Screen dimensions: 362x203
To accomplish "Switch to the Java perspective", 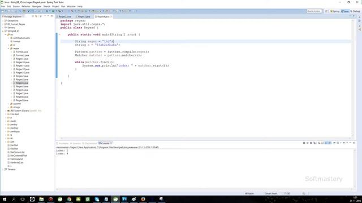I will pos(345,11).
